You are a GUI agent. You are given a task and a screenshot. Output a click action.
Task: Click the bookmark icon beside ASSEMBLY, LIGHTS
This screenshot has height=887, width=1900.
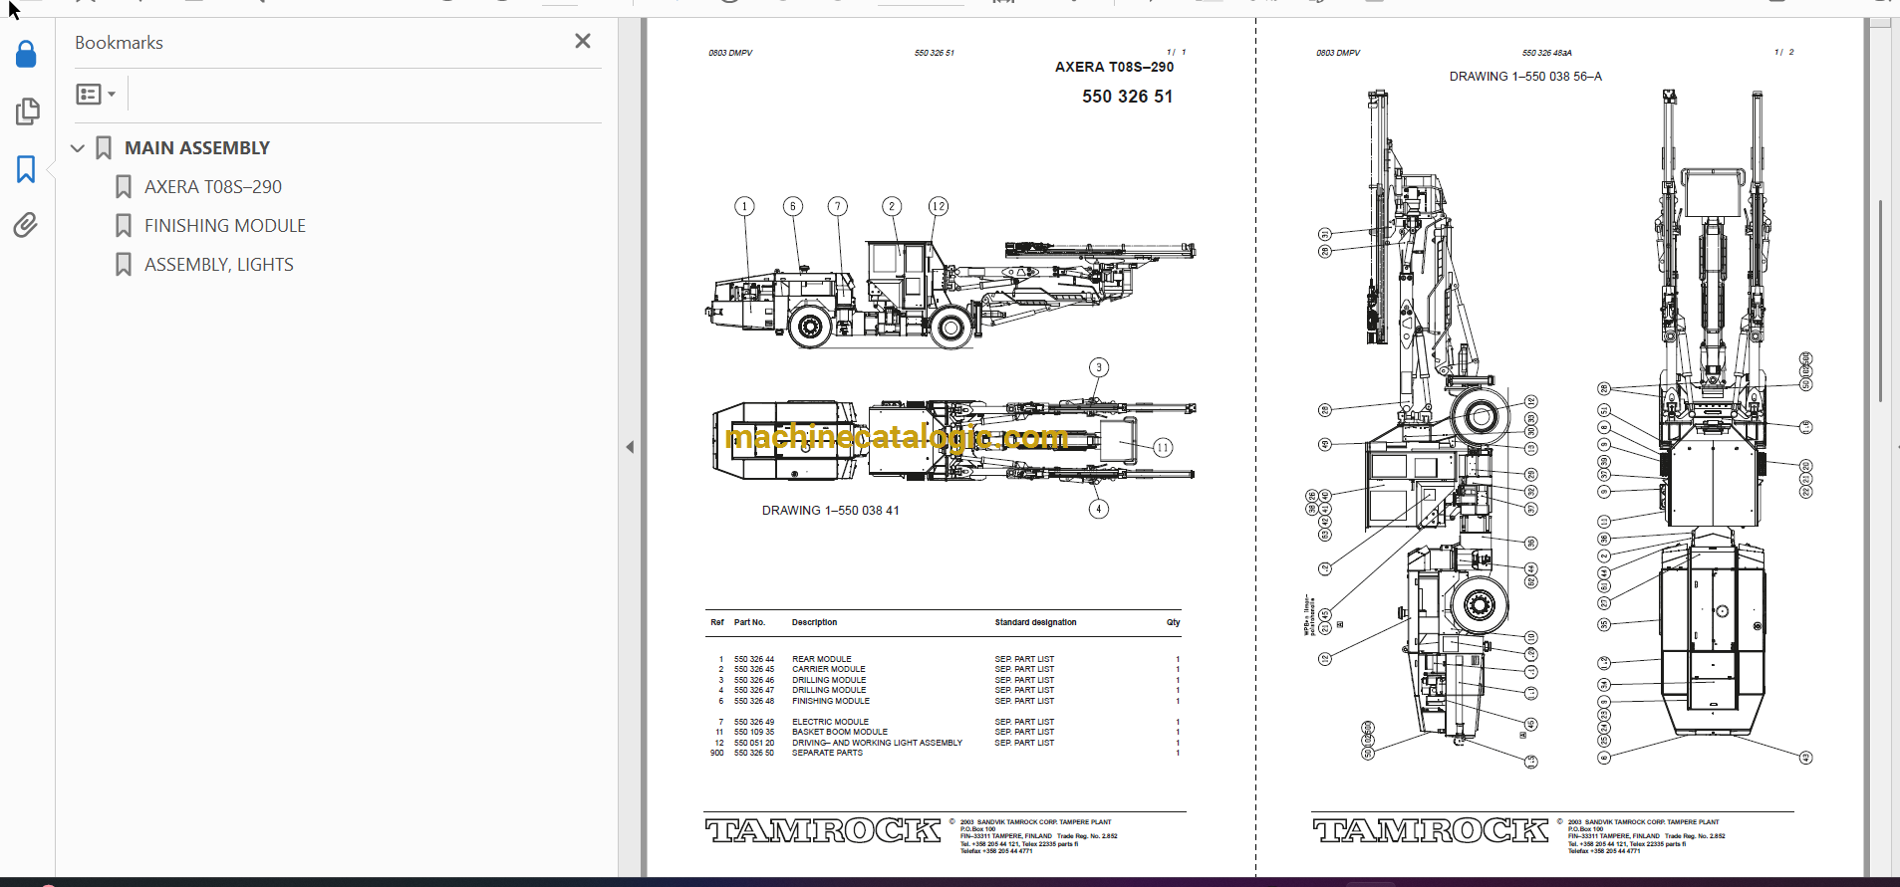pyautogui.click(x=124, y=265)
